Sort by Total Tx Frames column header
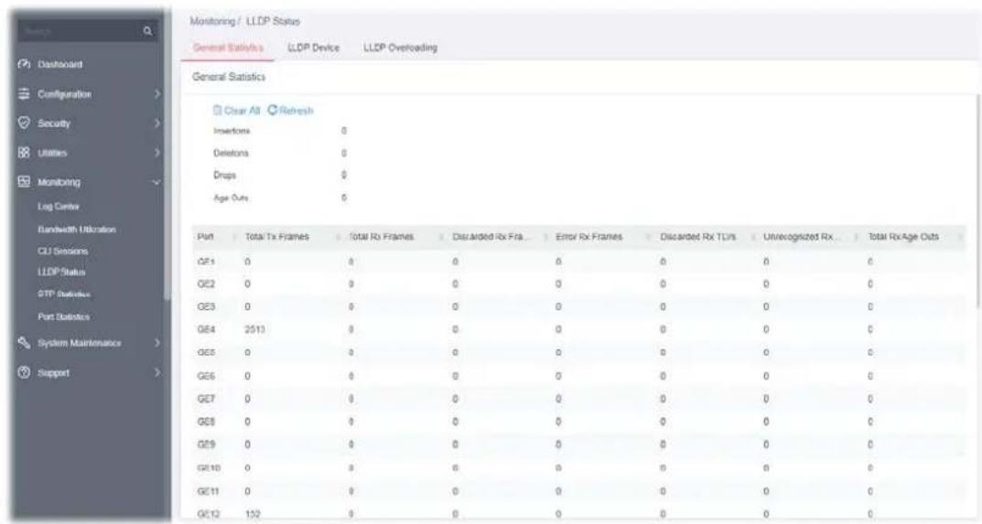 tap(276, 237)
